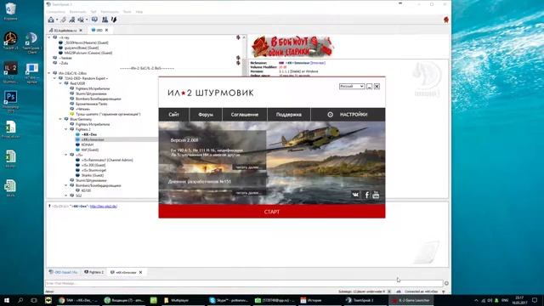The width and height of the screenshot is (544, 306).
Task: Click the highlighted speech bubble toolbar icon
Action: click(x=94, y=20)
